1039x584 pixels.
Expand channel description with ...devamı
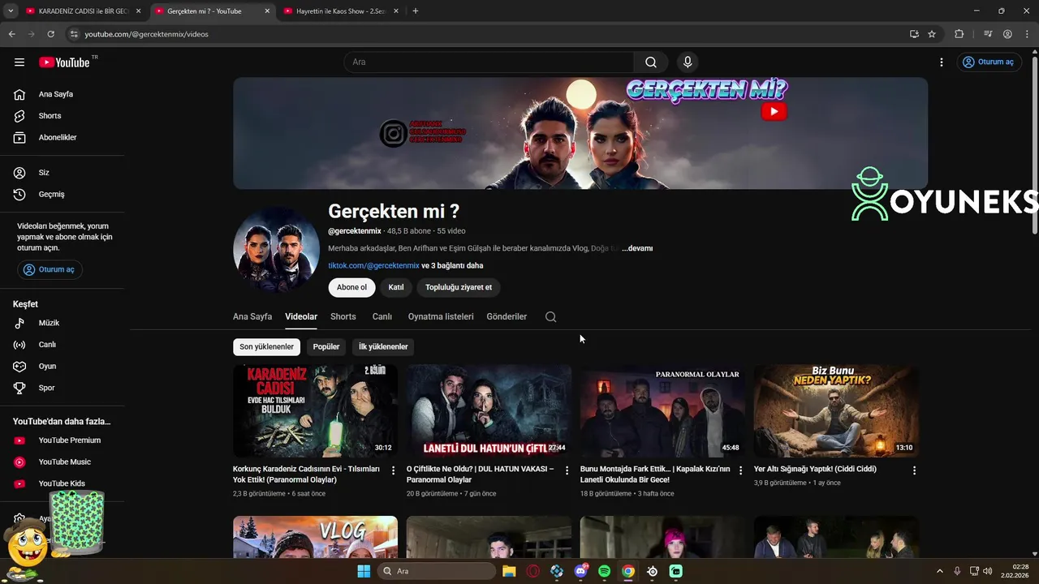[x=637, y=248]
